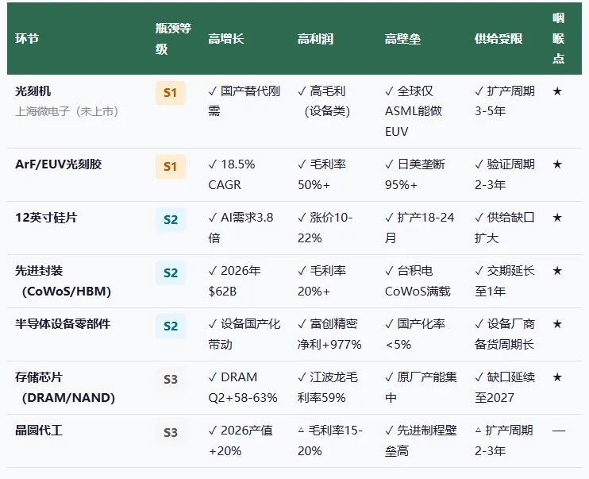The image size is (589, 479).
Task: Click the star in the 光刻机 row
Action: point(557,91)
